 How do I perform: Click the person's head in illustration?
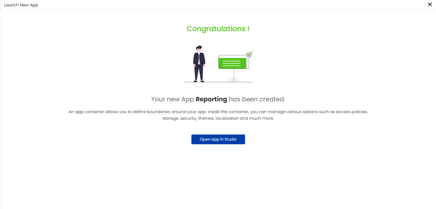pyautogui.click(x=199, y=49)
